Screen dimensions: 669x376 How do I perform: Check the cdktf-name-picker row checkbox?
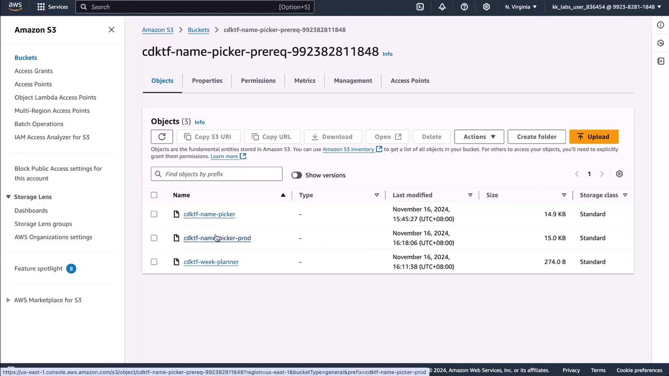pyautogui.click(x=154, y=214)
